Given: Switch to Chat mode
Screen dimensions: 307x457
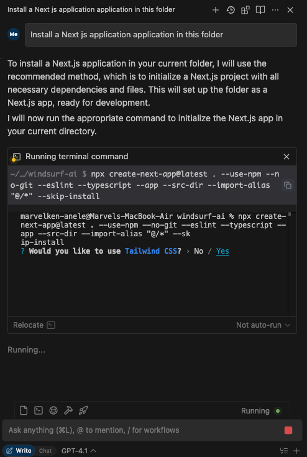Looking at the screenshot, I should click(x=45, y=451).
